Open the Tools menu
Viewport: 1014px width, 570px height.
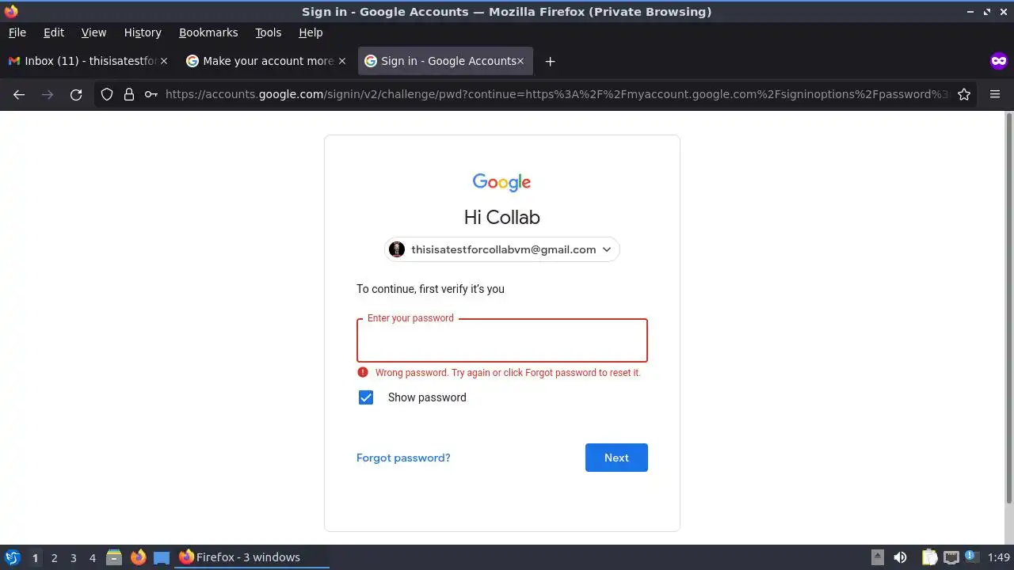(x=268, y=32)
